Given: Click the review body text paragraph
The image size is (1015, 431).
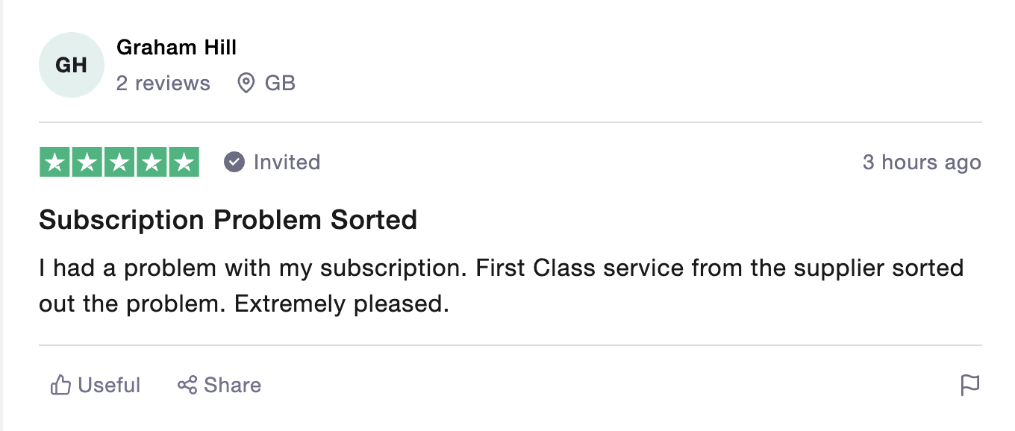Looking at the screenshot, I should click(x=502, y=286).
